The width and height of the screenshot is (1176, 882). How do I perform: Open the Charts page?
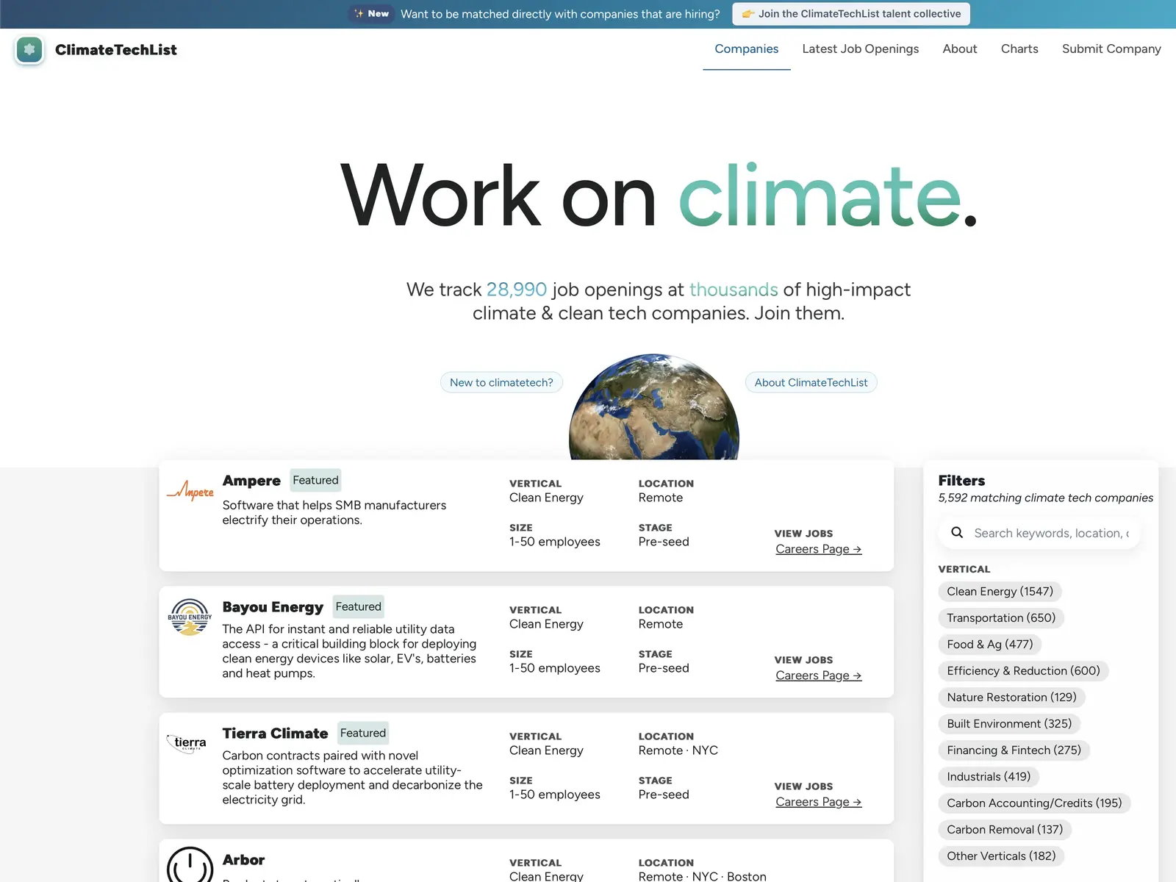tap(1019, 49)
